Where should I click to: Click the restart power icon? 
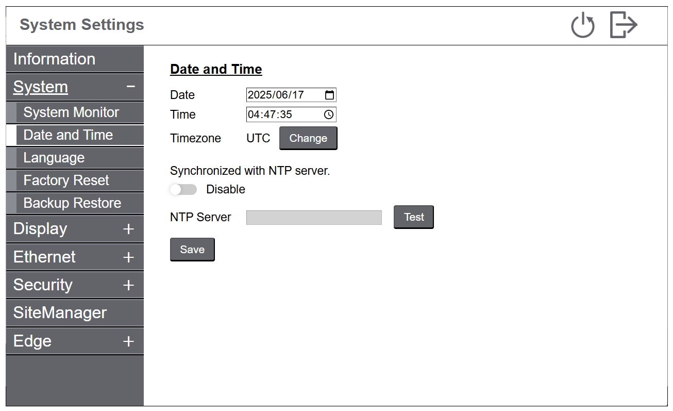coord(583,26)
